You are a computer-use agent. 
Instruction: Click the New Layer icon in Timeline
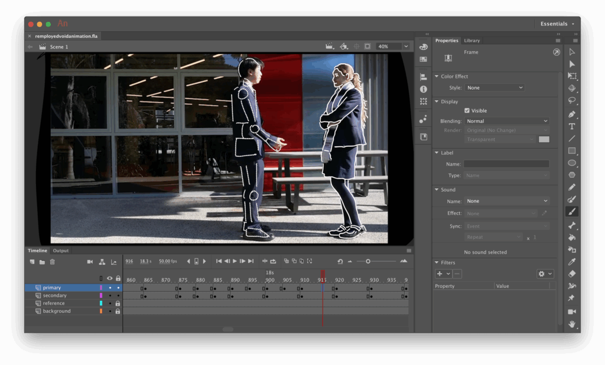(32, 262)
